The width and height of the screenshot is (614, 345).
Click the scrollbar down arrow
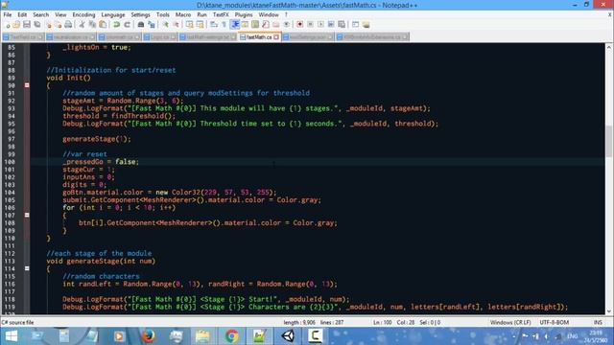click(x=609, y=311)
